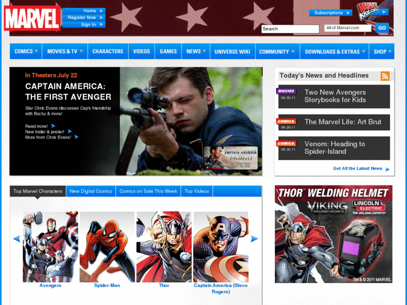This screenshot has height=305, width=407.
Task: Click Get All the Latest News link
Action: coord(357,168)
